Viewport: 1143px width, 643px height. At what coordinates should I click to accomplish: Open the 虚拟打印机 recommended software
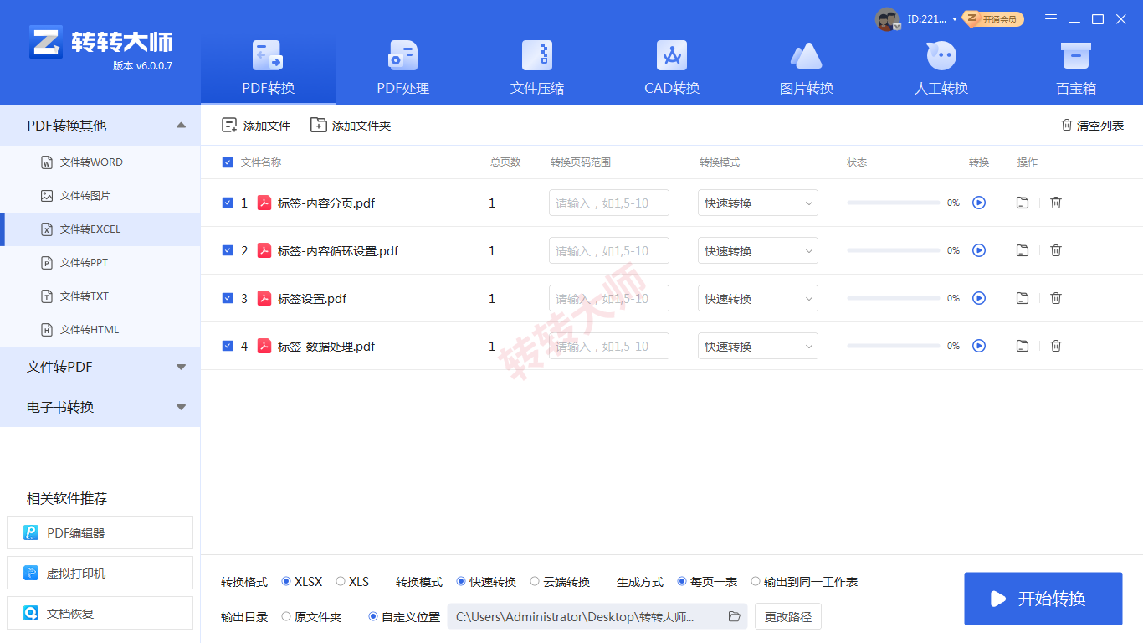coord(100,574)
